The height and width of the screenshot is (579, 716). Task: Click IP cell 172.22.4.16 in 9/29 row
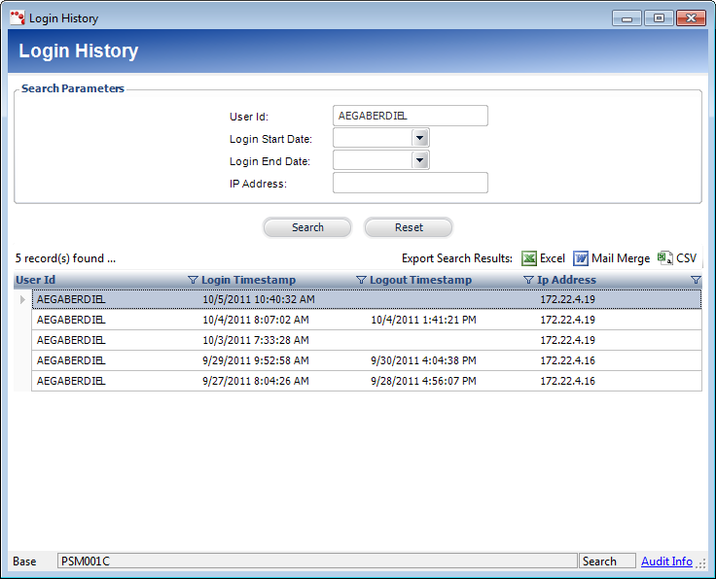click(x=567, y=360)
